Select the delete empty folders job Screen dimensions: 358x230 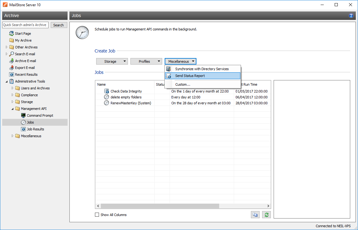183,97
